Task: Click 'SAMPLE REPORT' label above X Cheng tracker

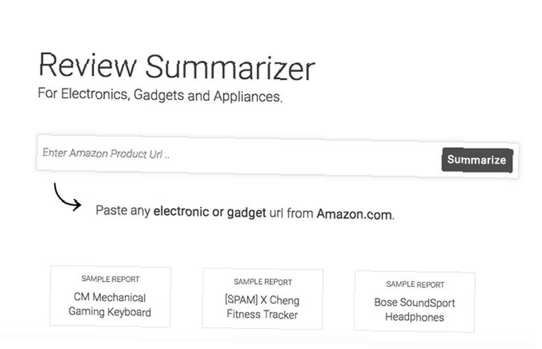Action: coord(263,282)
